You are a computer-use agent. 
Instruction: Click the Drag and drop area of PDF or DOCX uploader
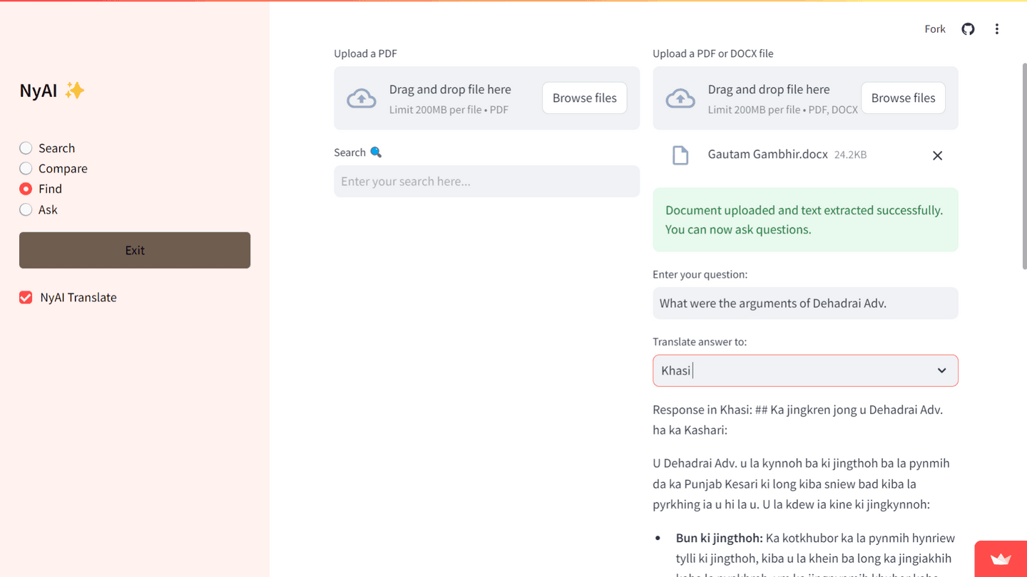pos(805,98)
